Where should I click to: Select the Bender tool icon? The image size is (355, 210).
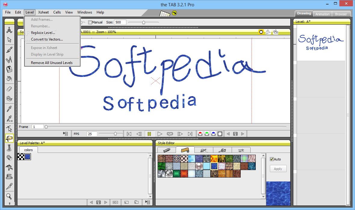click(9, 167)
